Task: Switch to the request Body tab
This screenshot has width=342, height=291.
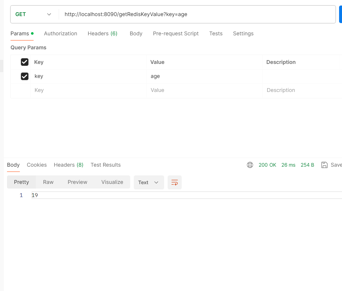Action: point(136,34)
